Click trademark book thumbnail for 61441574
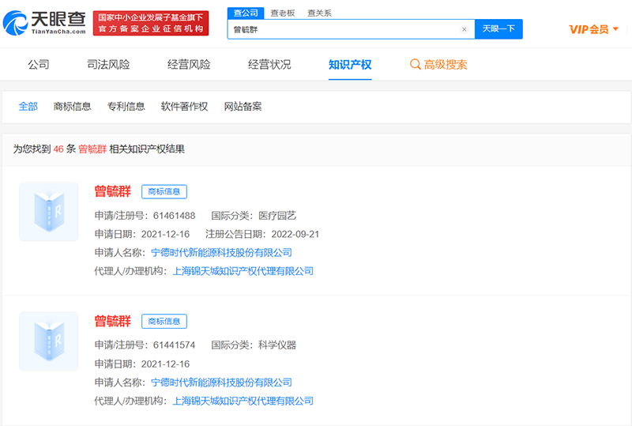 pos(49,341)
